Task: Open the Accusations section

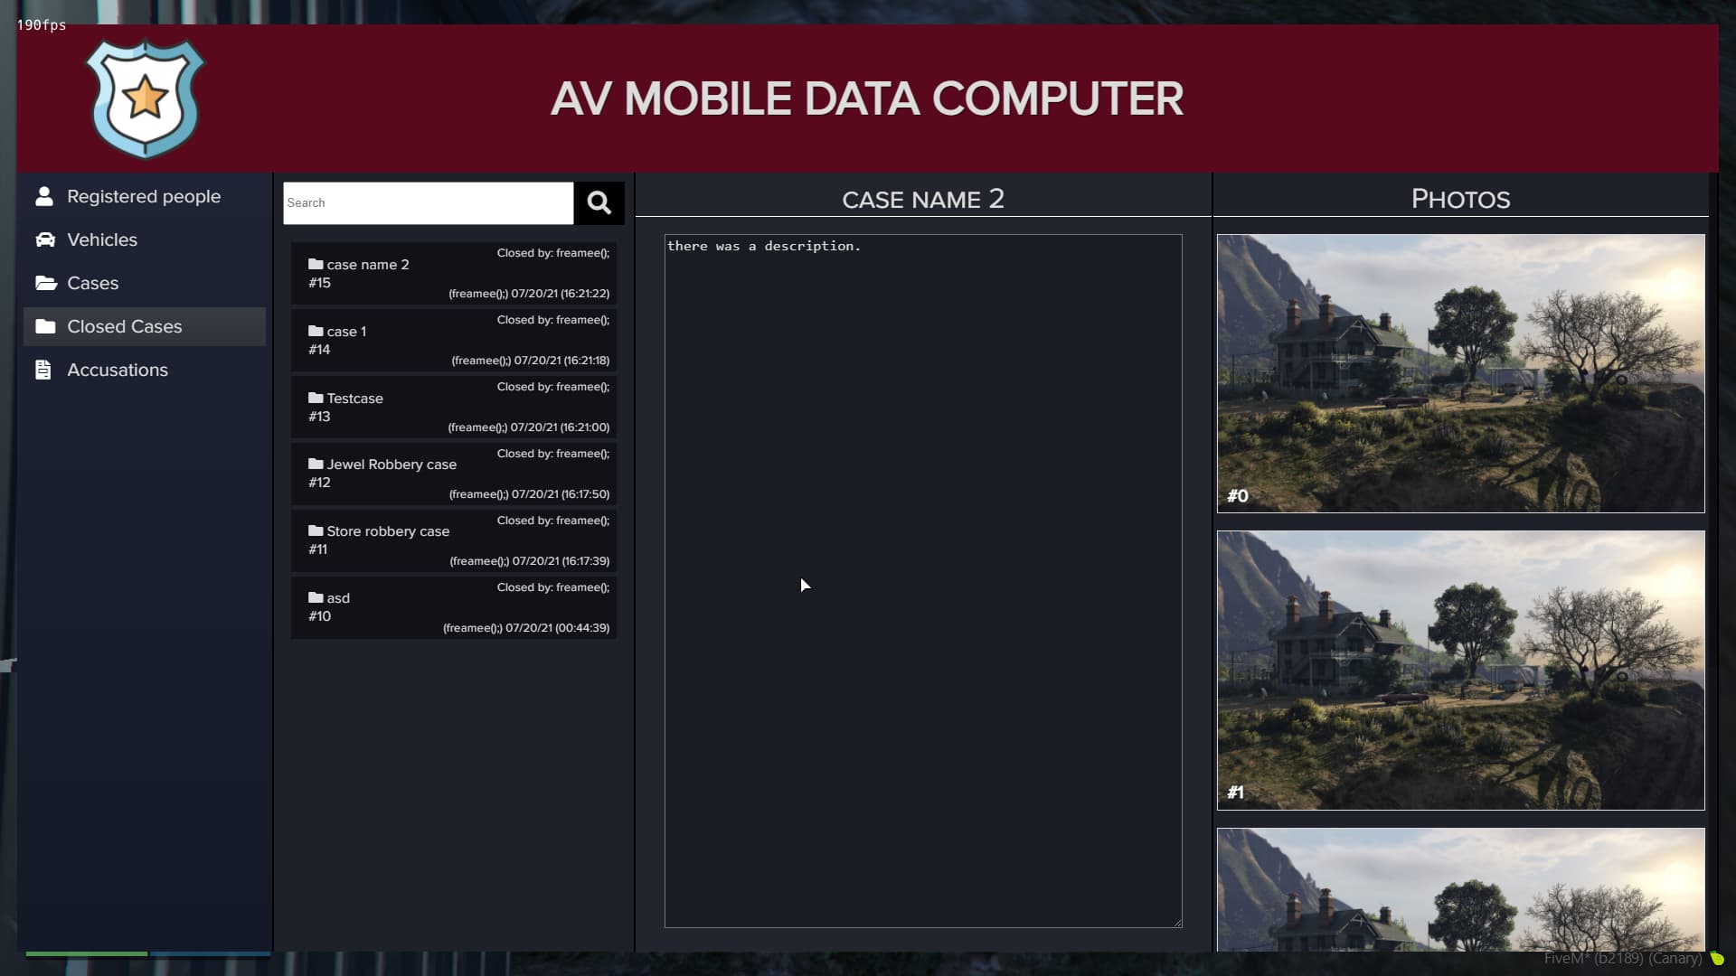Action: pyautogui.click(x=145, y=370)
